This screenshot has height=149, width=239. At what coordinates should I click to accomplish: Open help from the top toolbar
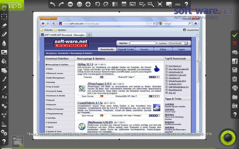[x=186, y=4]
